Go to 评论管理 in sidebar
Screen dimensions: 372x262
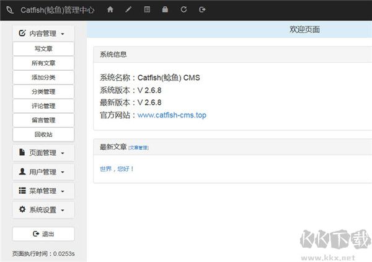(43, 106)
